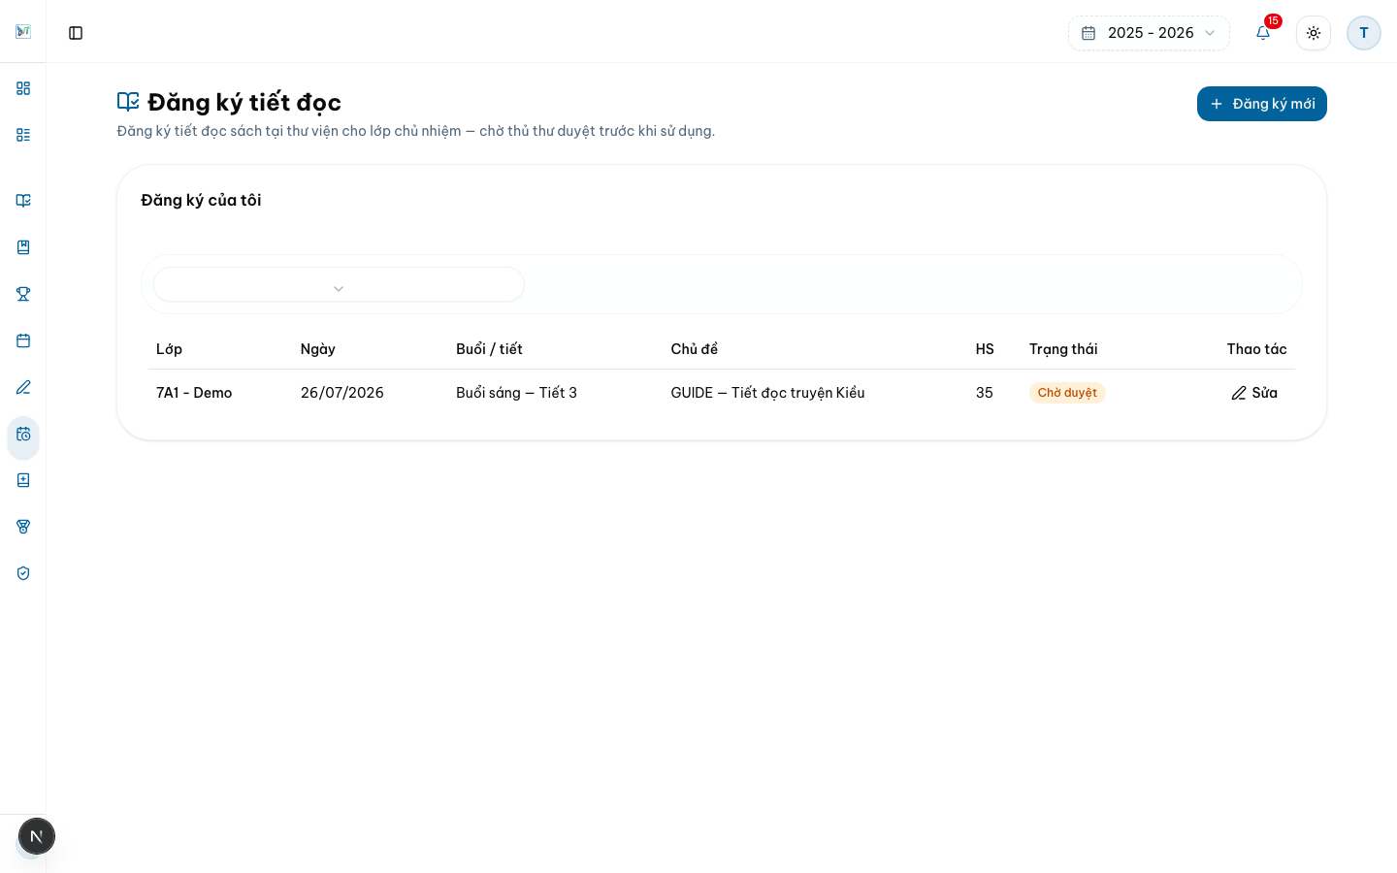Viewport: 1397px width, 873px height.
Task: Click the Đăng ký mới button
Action: tap(1262, 104)
